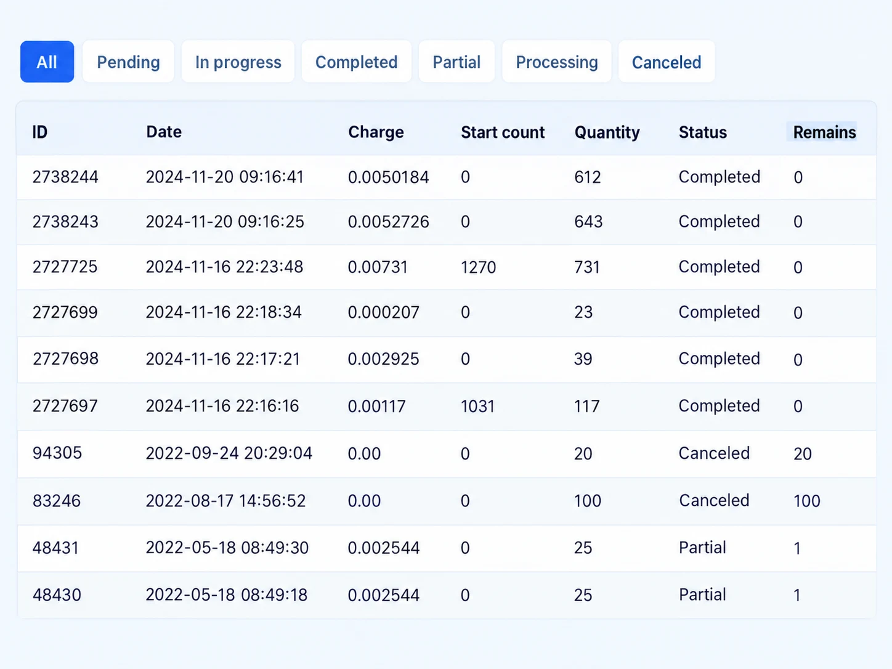Click Canceled status of order 83246
Image resolution: width=892 pixels, height=669 pixels.
coord(714,500)
